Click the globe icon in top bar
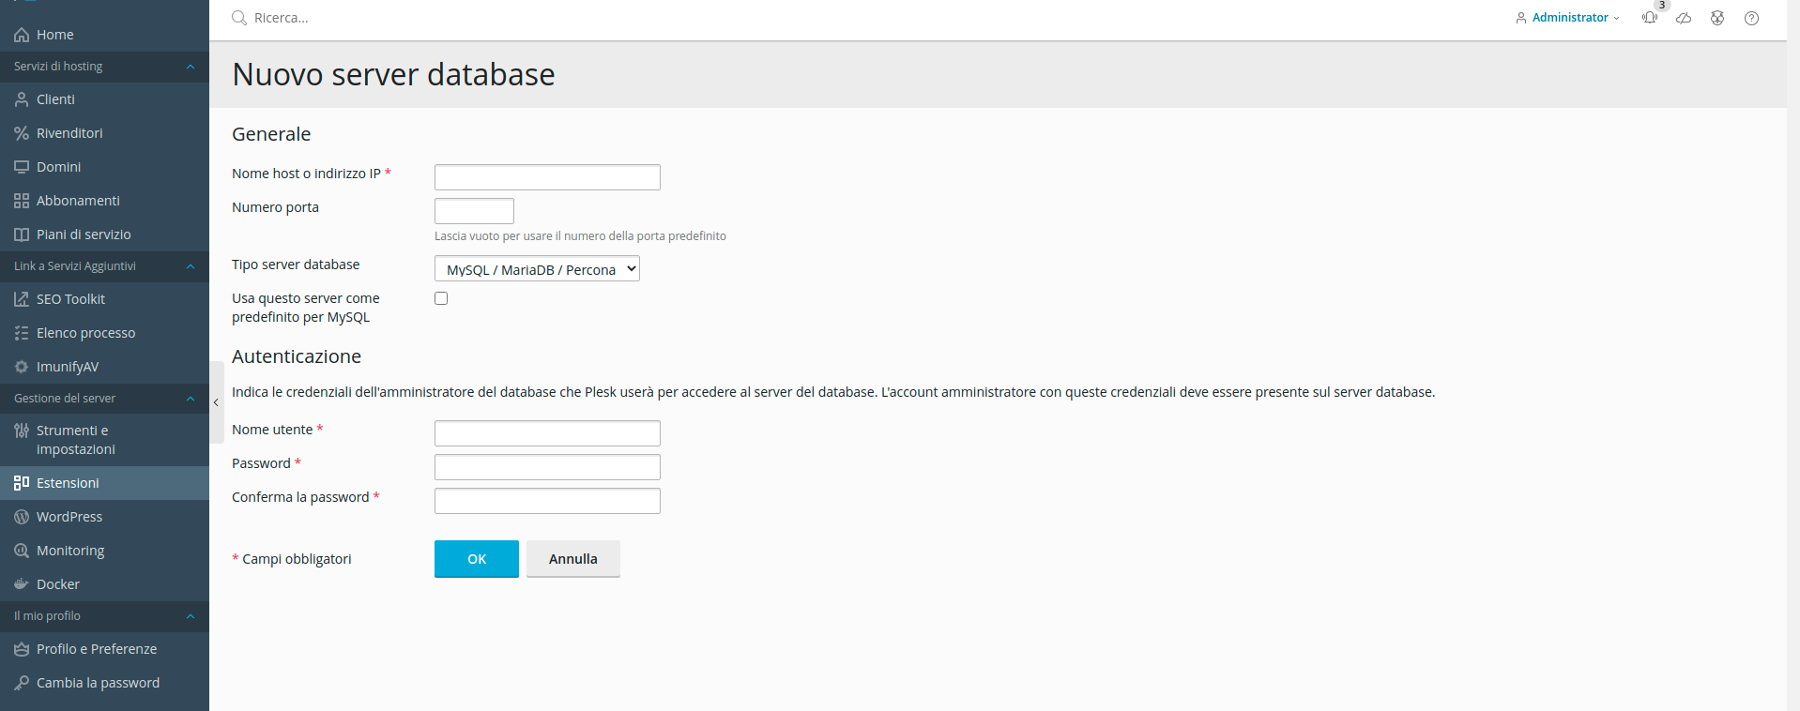Image resolution: width=1800 pixels, height=711 pixels. [1717, 18]
